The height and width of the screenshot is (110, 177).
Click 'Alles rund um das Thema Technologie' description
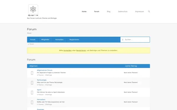click(x=50, y=82)
